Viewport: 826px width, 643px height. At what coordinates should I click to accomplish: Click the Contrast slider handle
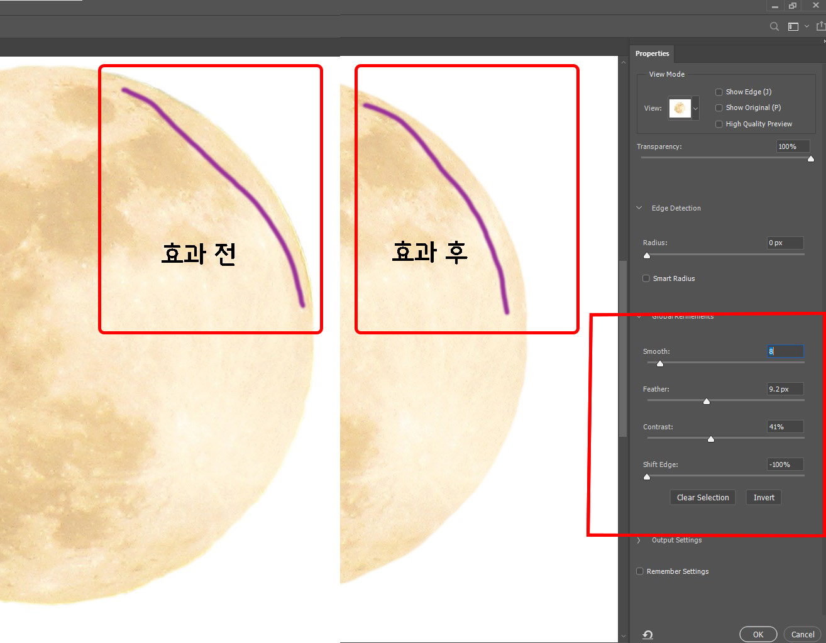tap(711, 439)
